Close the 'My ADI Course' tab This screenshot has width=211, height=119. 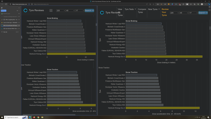[19, 13]
